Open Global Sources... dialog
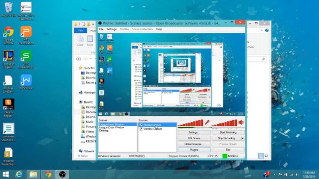The height and width of the screenshot is (179, 319). pyautogui.click(x=194, y=144)
